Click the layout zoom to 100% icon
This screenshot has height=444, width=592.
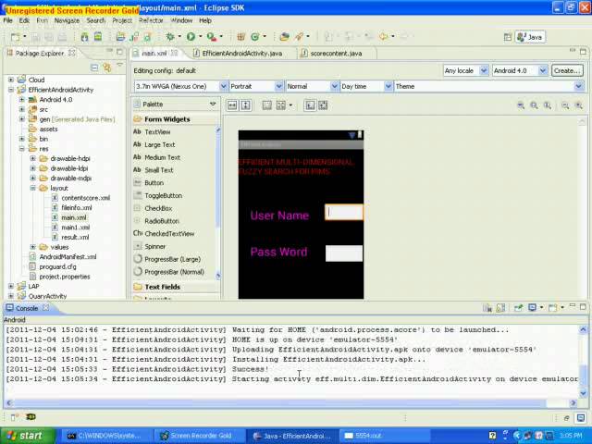(547, 105)
